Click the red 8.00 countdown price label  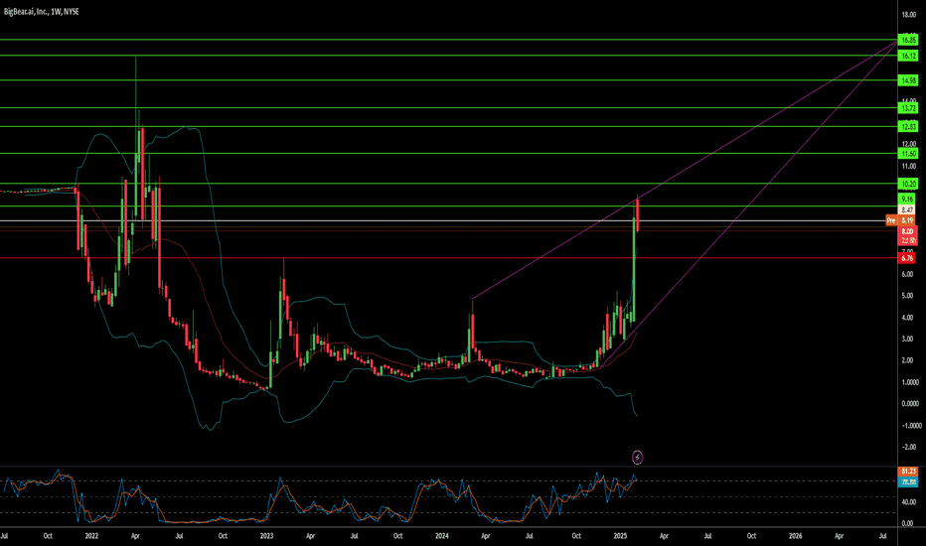[908, 235]
